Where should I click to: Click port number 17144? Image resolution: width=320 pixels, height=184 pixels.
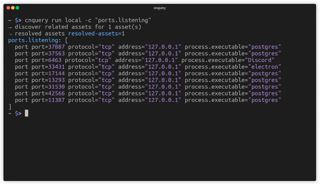56,73
